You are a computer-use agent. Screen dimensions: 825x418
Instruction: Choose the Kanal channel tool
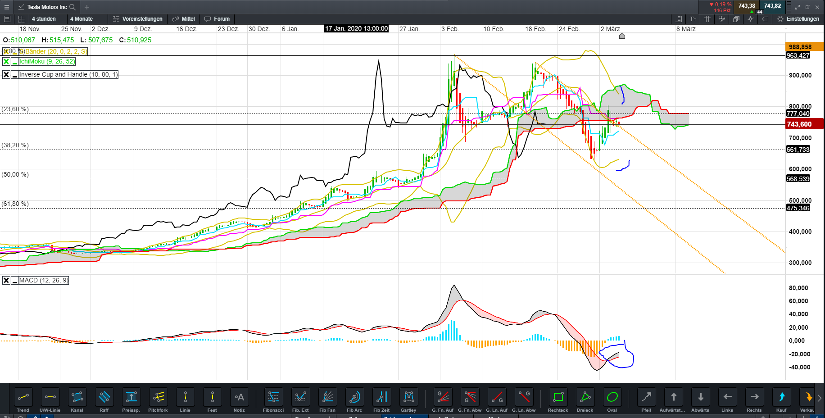(x=77, y=400)
